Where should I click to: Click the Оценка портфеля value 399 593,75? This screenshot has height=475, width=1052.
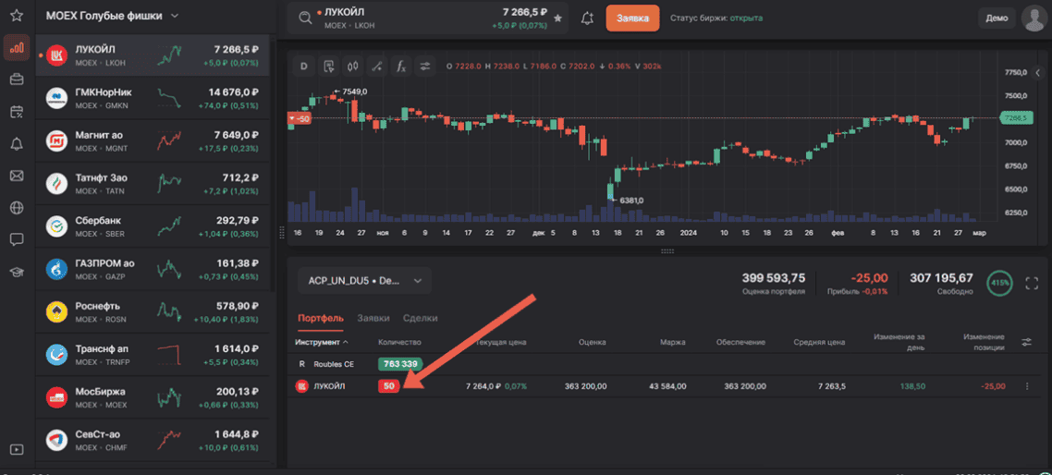tap(774, 278)
